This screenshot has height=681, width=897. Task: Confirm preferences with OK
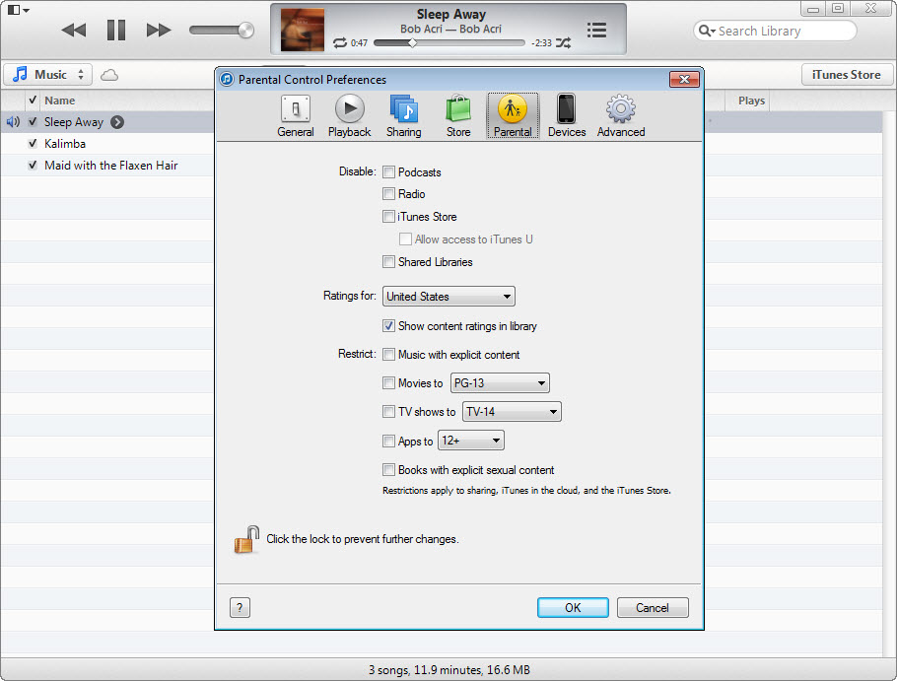[x=573, y=607]
